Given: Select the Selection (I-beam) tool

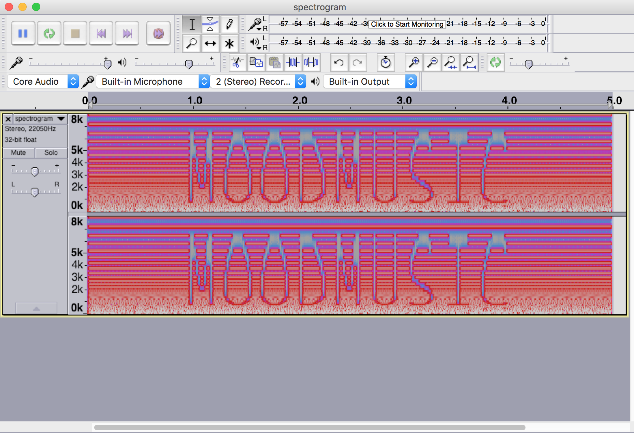Looking at the screenshot, I should [x=192, y=24].
